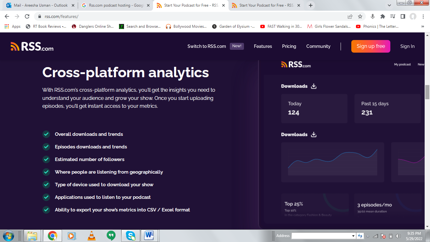Open Community in the site navigation
430x242 pixels.
318,46
